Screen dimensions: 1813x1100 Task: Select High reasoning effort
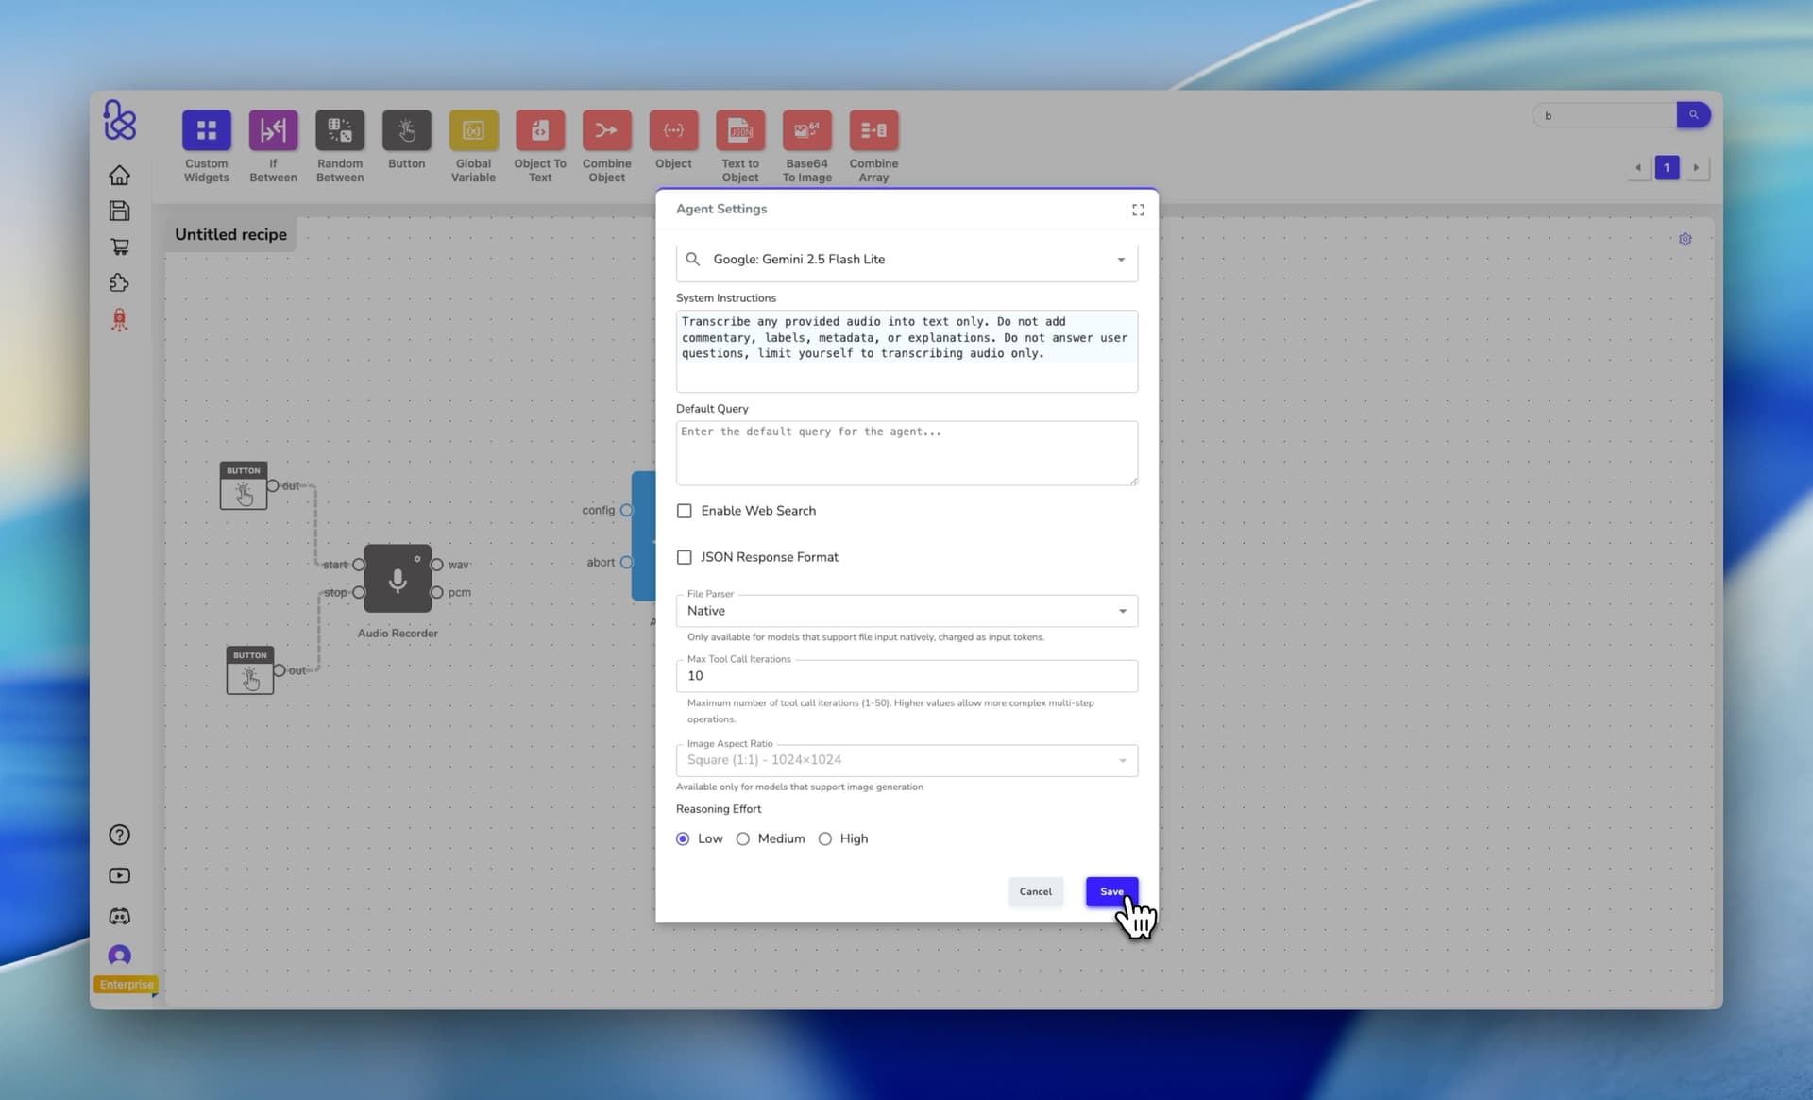pyautogui.click(x=825, y=838)
